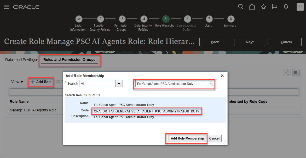Open favorites with the star icon

(x=263, y=7)
